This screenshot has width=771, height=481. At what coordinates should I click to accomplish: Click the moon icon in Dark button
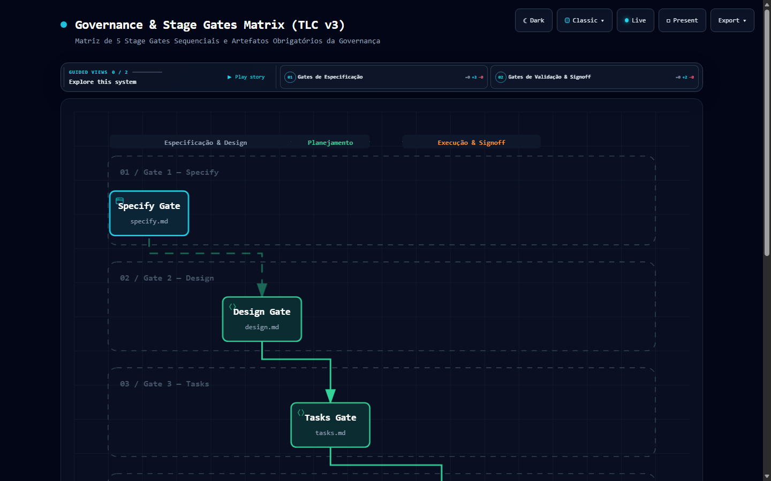pyautogui.click(x=525, y=20)
